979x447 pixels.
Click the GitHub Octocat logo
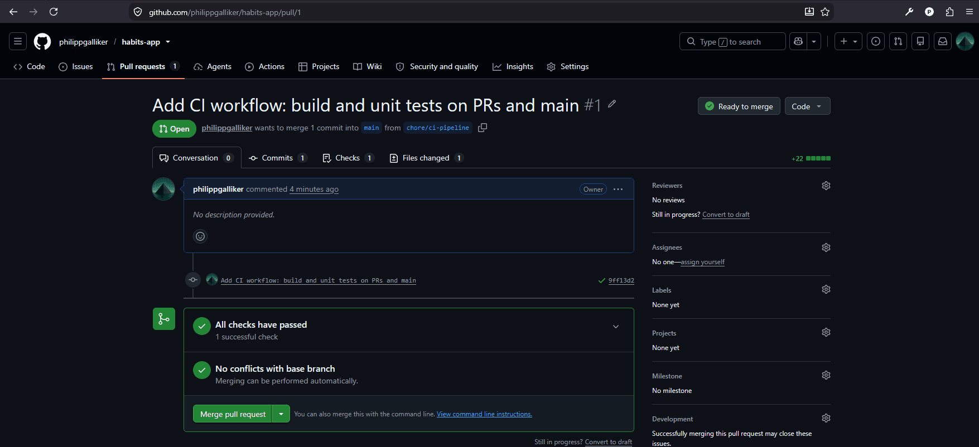(42, 42)
